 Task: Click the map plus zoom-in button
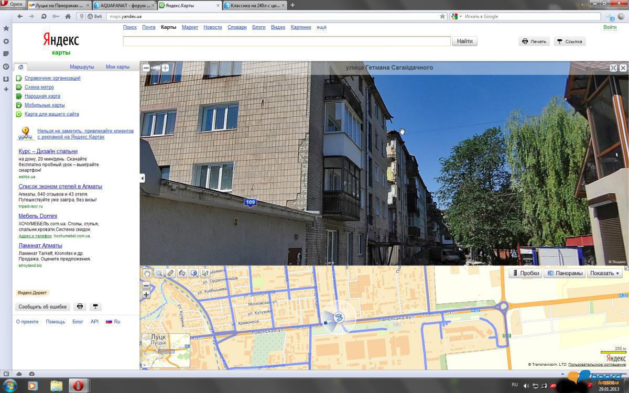click(x=146, y=294)
